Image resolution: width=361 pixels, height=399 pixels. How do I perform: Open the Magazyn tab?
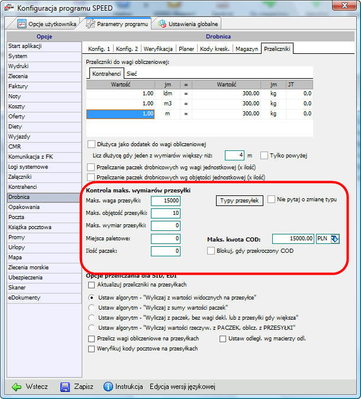tap(247, 49)
